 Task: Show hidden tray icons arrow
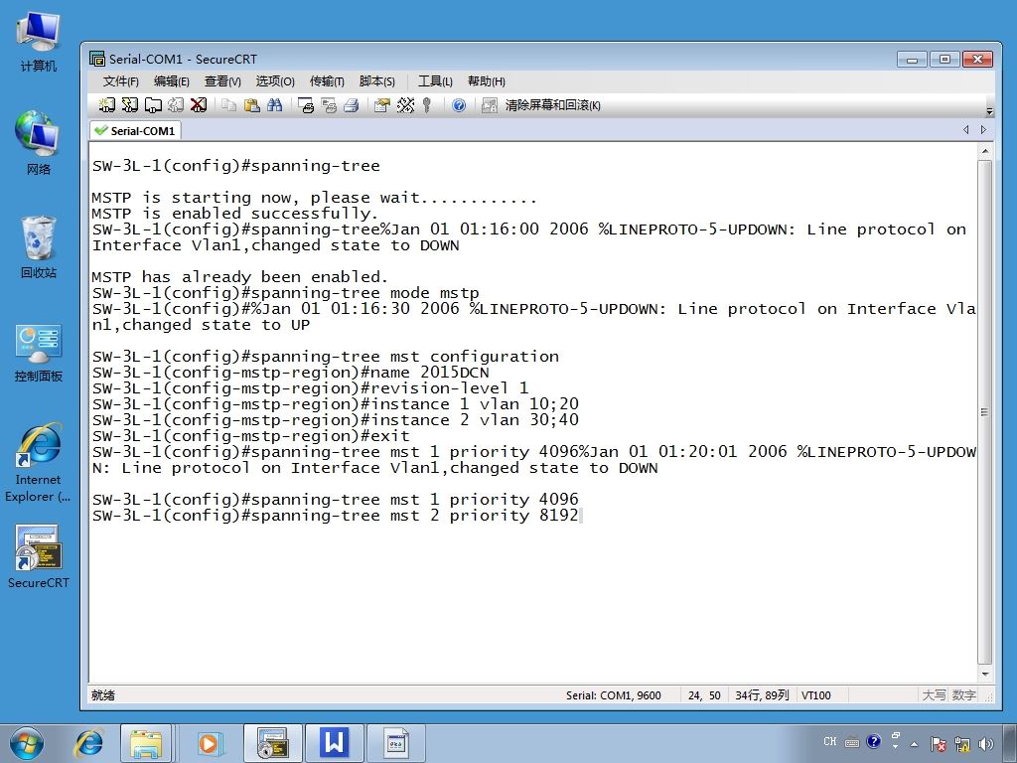(915, 744)
